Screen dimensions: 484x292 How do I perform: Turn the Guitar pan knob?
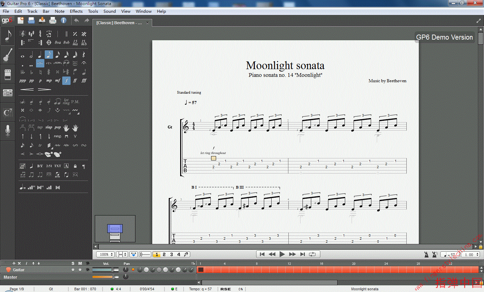tap(126, 270)
